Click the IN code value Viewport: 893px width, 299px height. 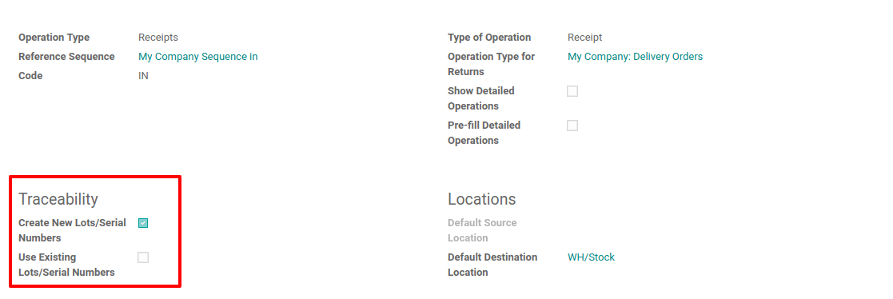144,75
